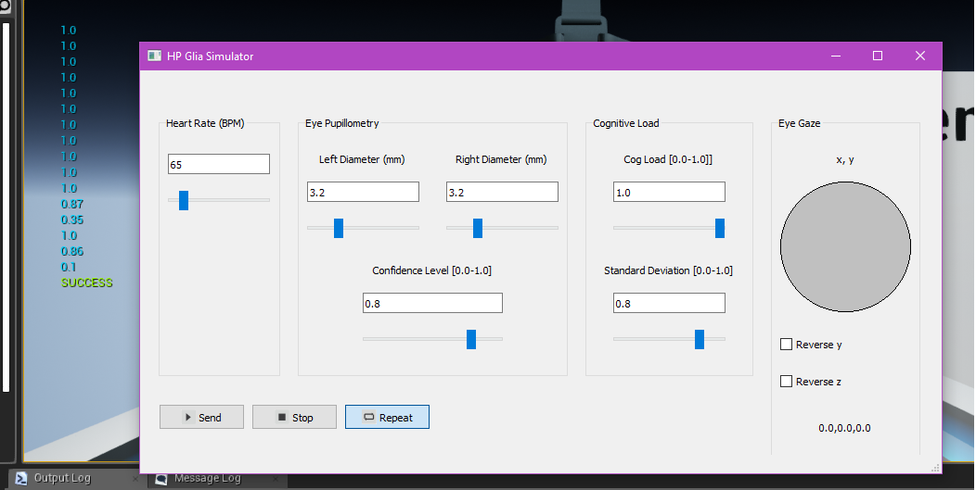Click the Cog Load value field
976x490 pixels.
pos(669,192)
